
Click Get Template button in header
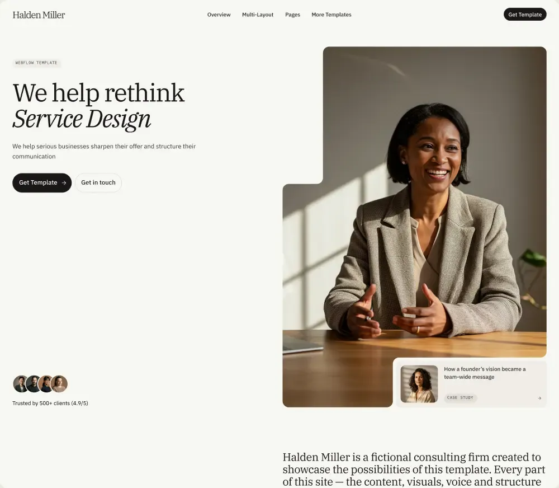(525, 15)
